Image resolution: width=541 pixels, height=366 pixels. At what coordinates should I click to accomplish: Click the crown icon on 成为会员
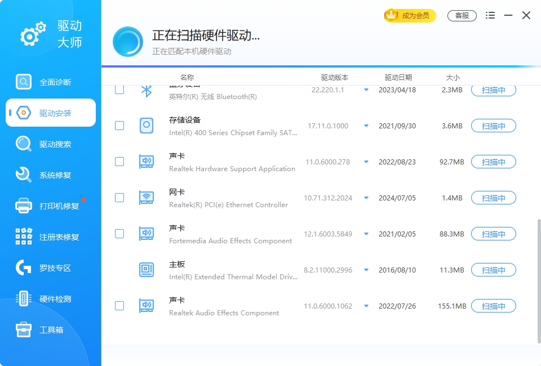coord(391,15)
